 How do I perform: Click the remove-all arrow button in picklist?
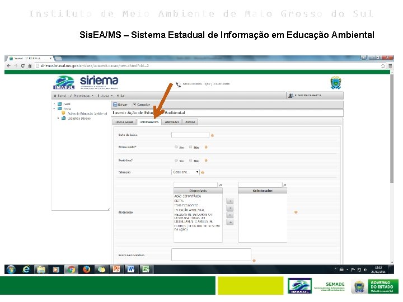[230, 222]
